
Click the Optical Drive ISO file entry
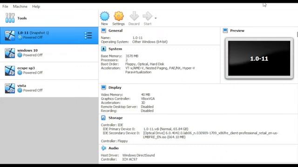[210, 135]
